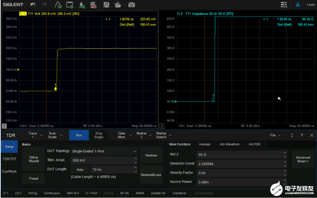Open the Auto Scale dropdown
The image size is (317, 198).
coord(55,135)
